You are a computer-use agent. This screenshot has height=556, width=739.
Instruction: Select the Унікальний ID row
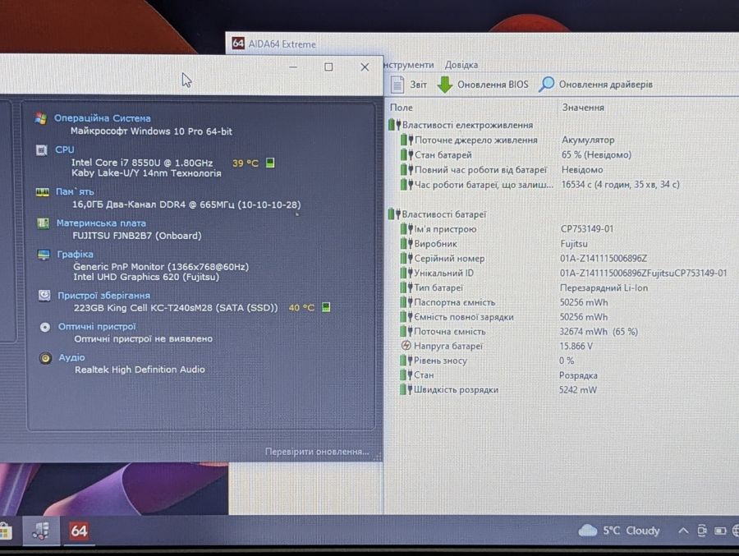click(x=563, y=273)
